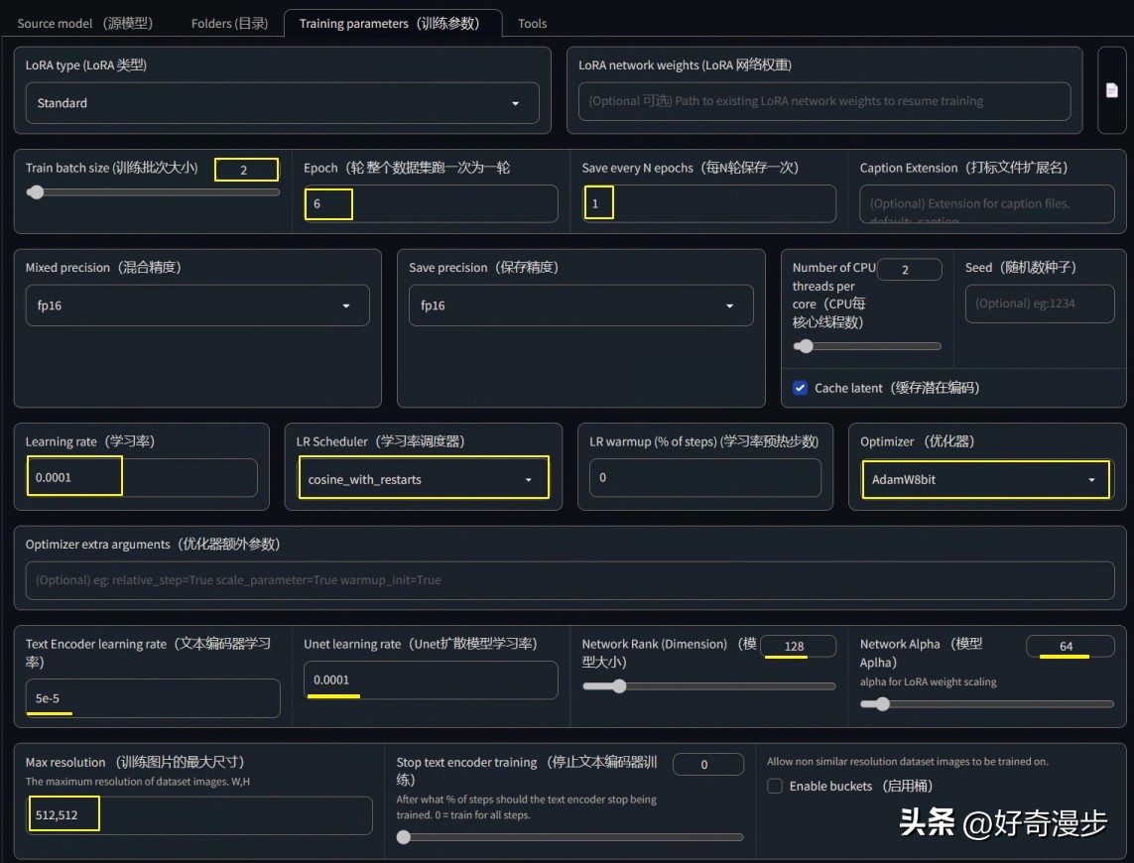Viewport: 1134px width, 863px height.
Task: Expand the Save precision dropdown
Action: (579, 306)
